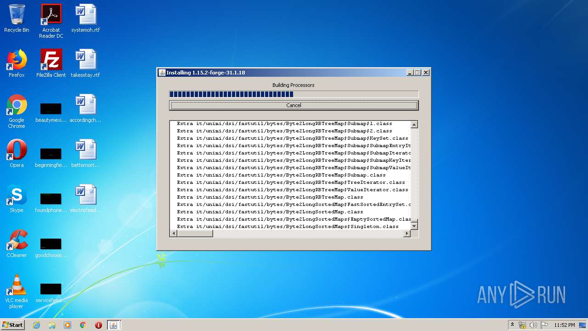The width and height of the screenshot is (588, 331).
Task: Open systemoh.rtf document icon
Action: click(x=85, y=19)
